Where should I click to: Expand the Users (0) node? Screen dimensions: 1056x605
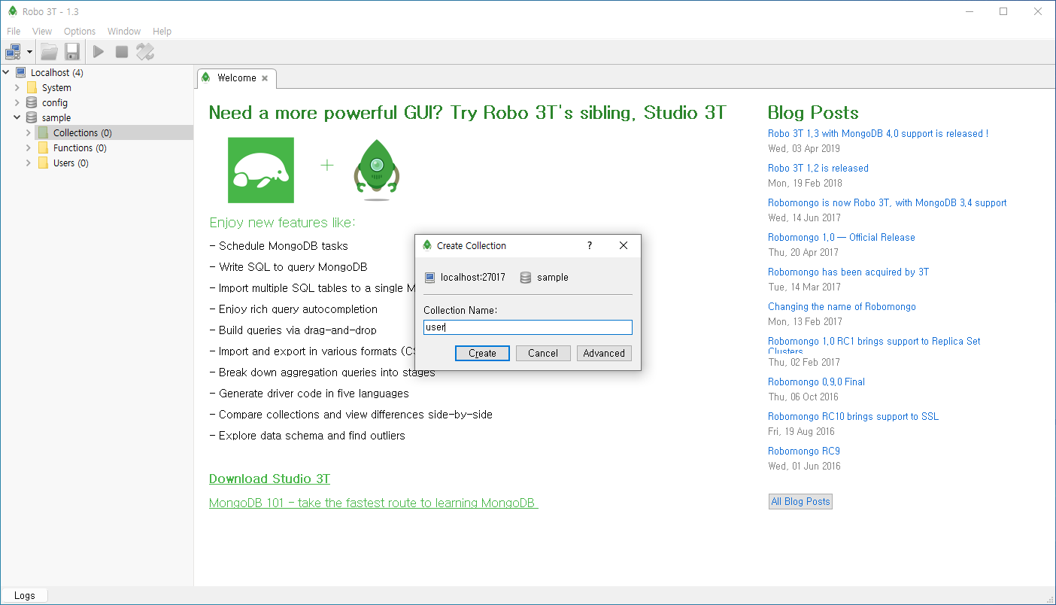[x=29, y=163]
